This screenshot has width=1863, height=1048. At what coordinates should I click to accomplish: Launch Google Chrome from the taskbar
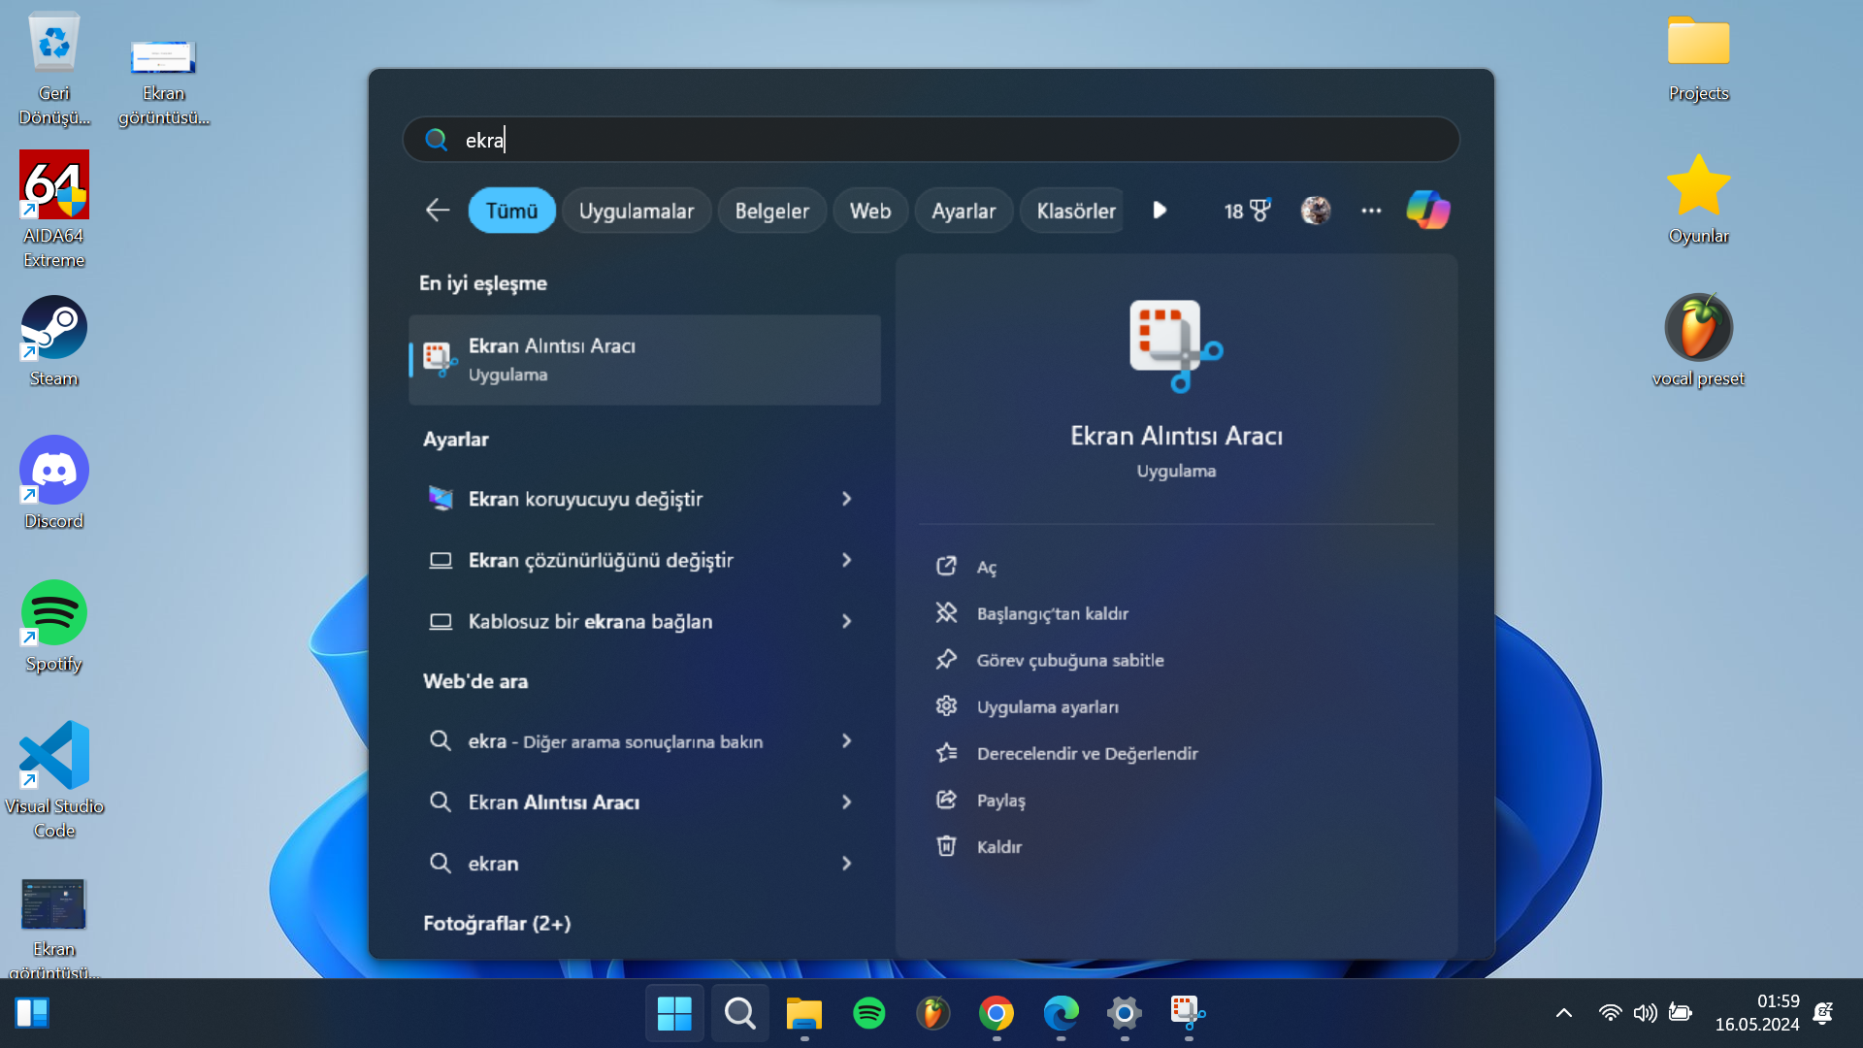(997, 1013)
